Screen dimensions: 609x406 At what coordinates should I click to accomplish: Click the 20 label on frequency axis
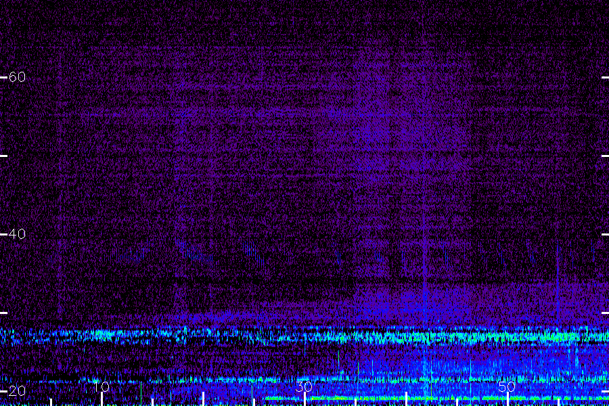click(x=17, y=391)
